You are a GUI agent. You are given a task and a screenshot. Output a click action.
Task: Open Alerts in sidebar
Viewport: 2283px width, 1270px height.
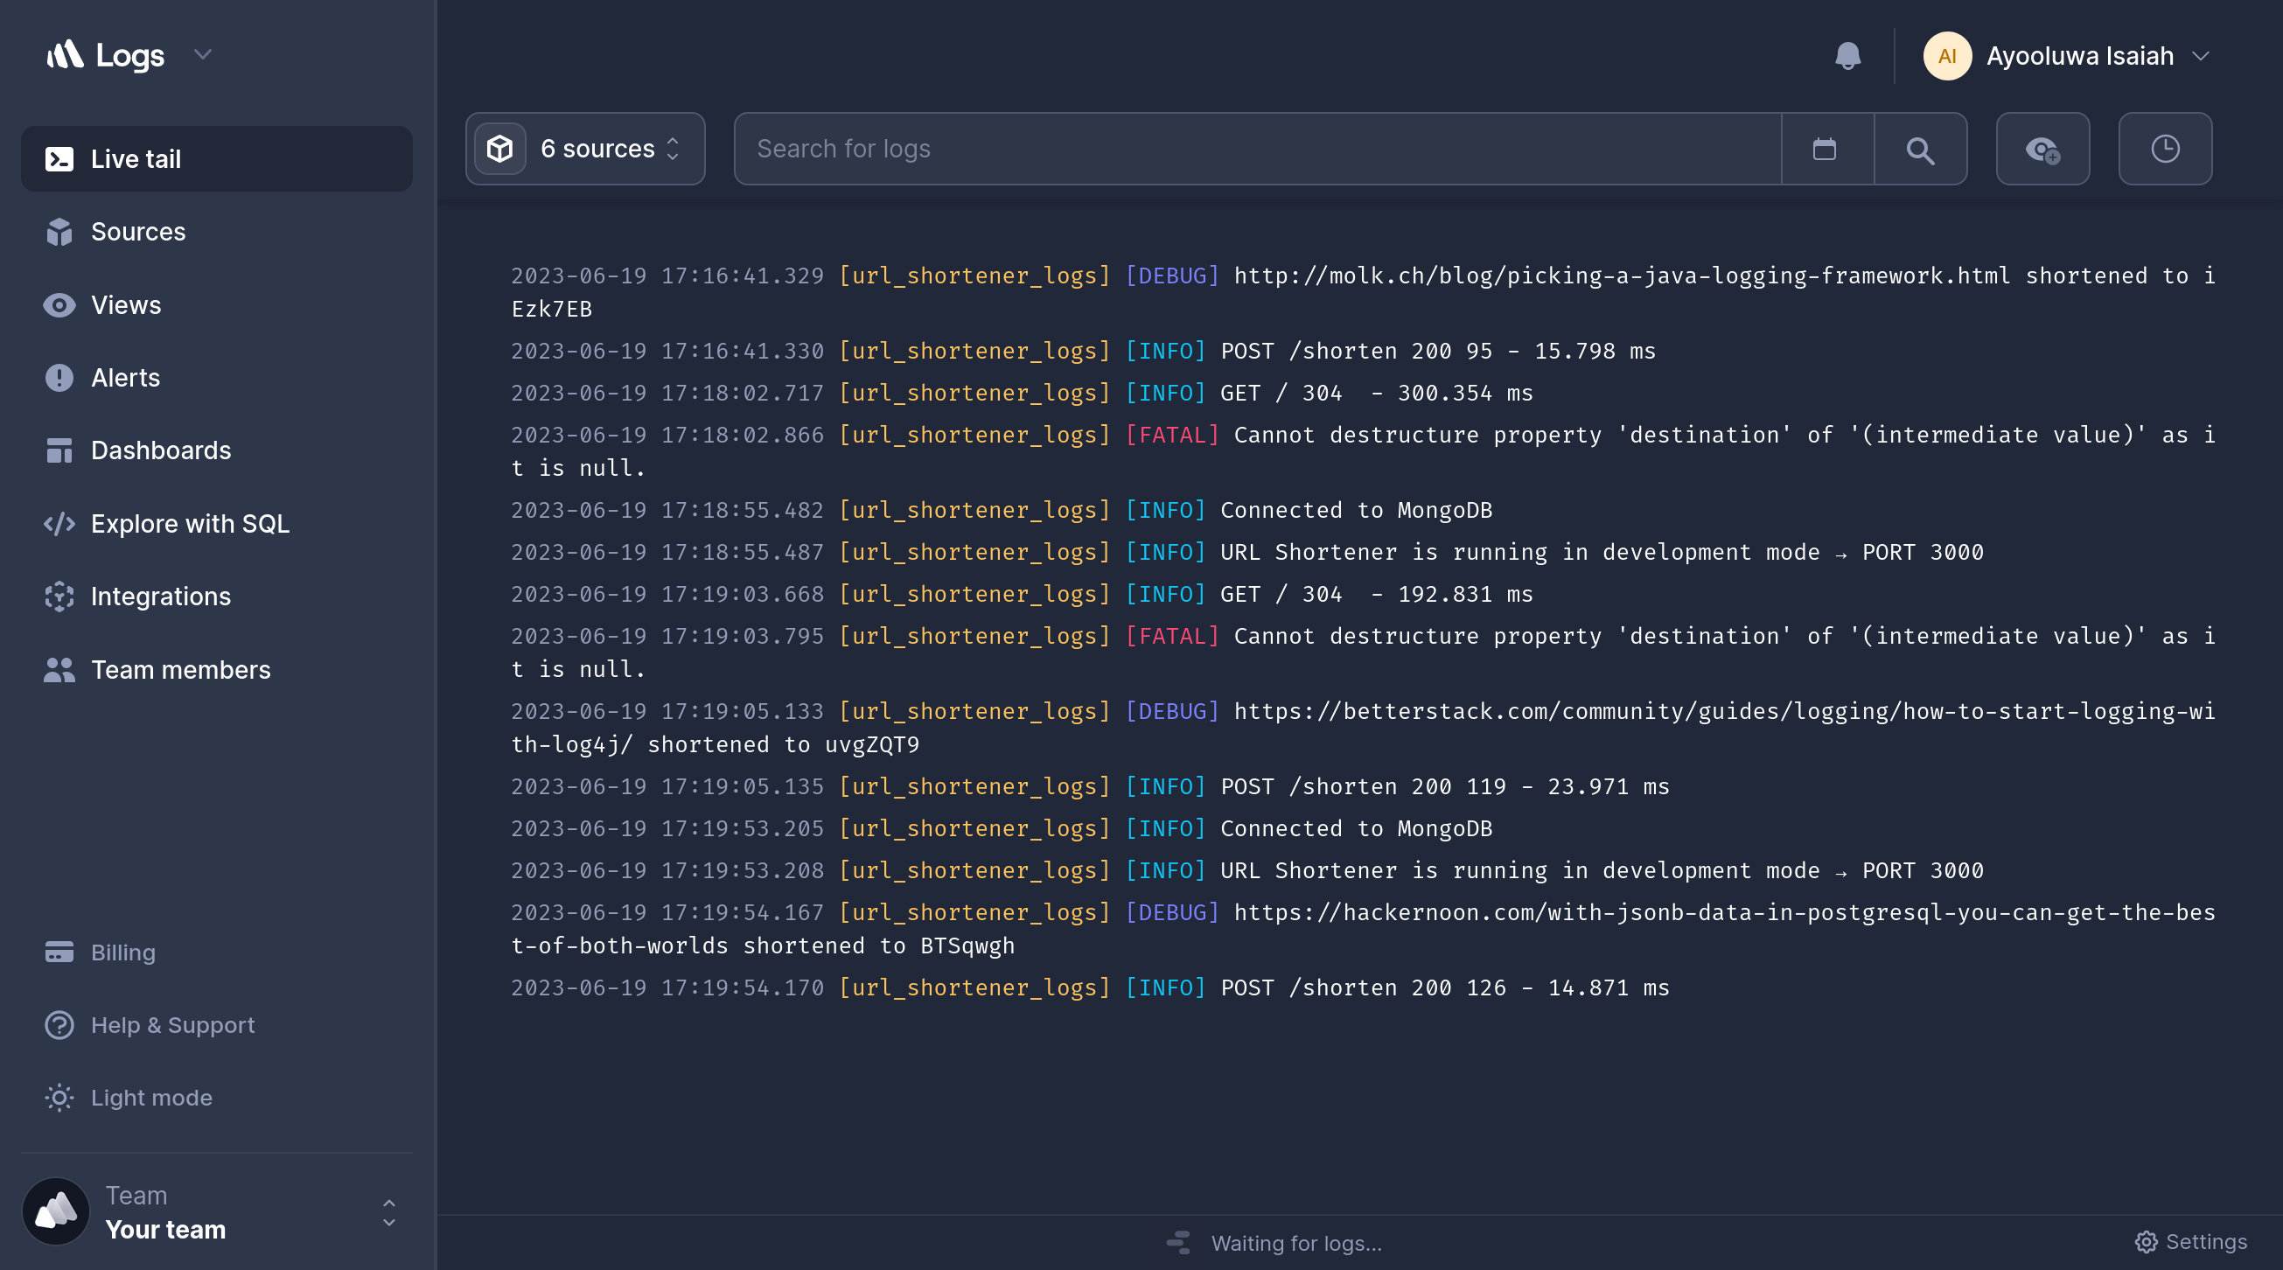click(126, 378)
